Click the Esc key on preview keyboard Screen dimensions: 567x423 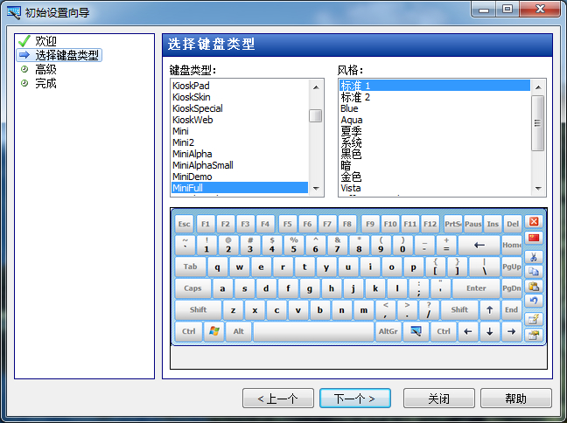point(184,224)
